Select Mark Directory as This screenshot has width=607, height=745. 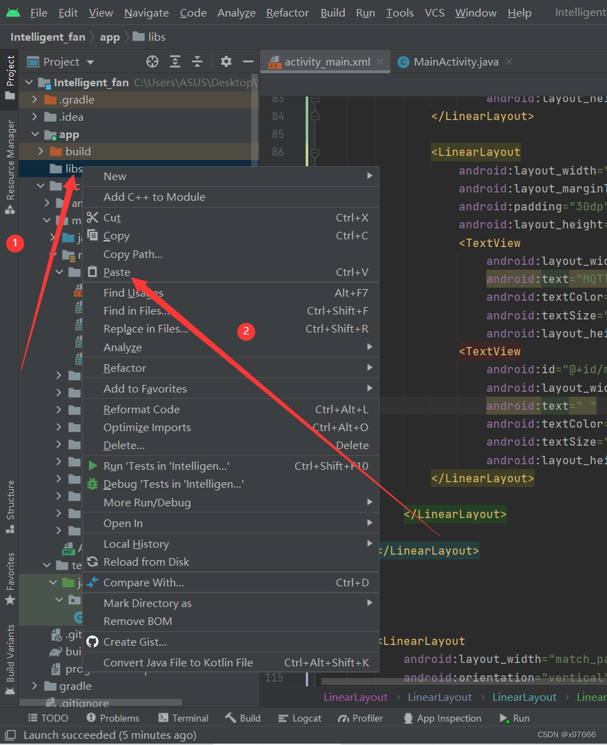point(231,604)
